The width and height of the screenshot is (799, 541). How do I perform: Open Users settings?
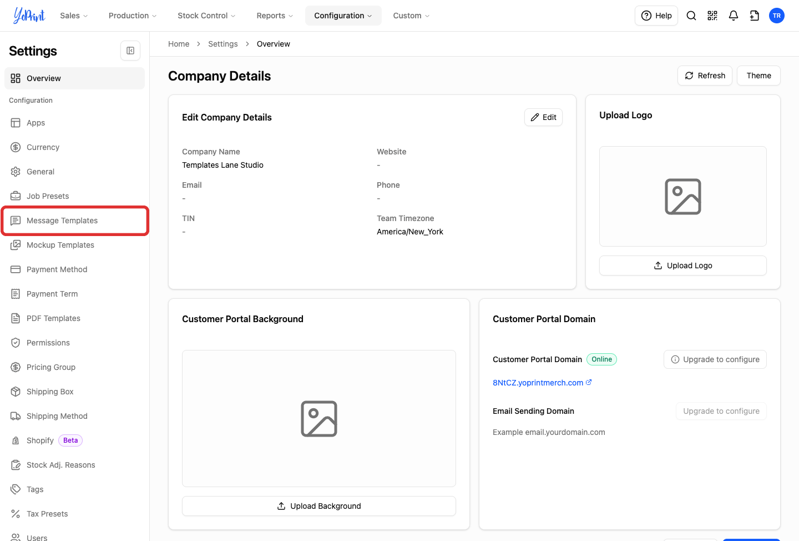coord(74,537)
